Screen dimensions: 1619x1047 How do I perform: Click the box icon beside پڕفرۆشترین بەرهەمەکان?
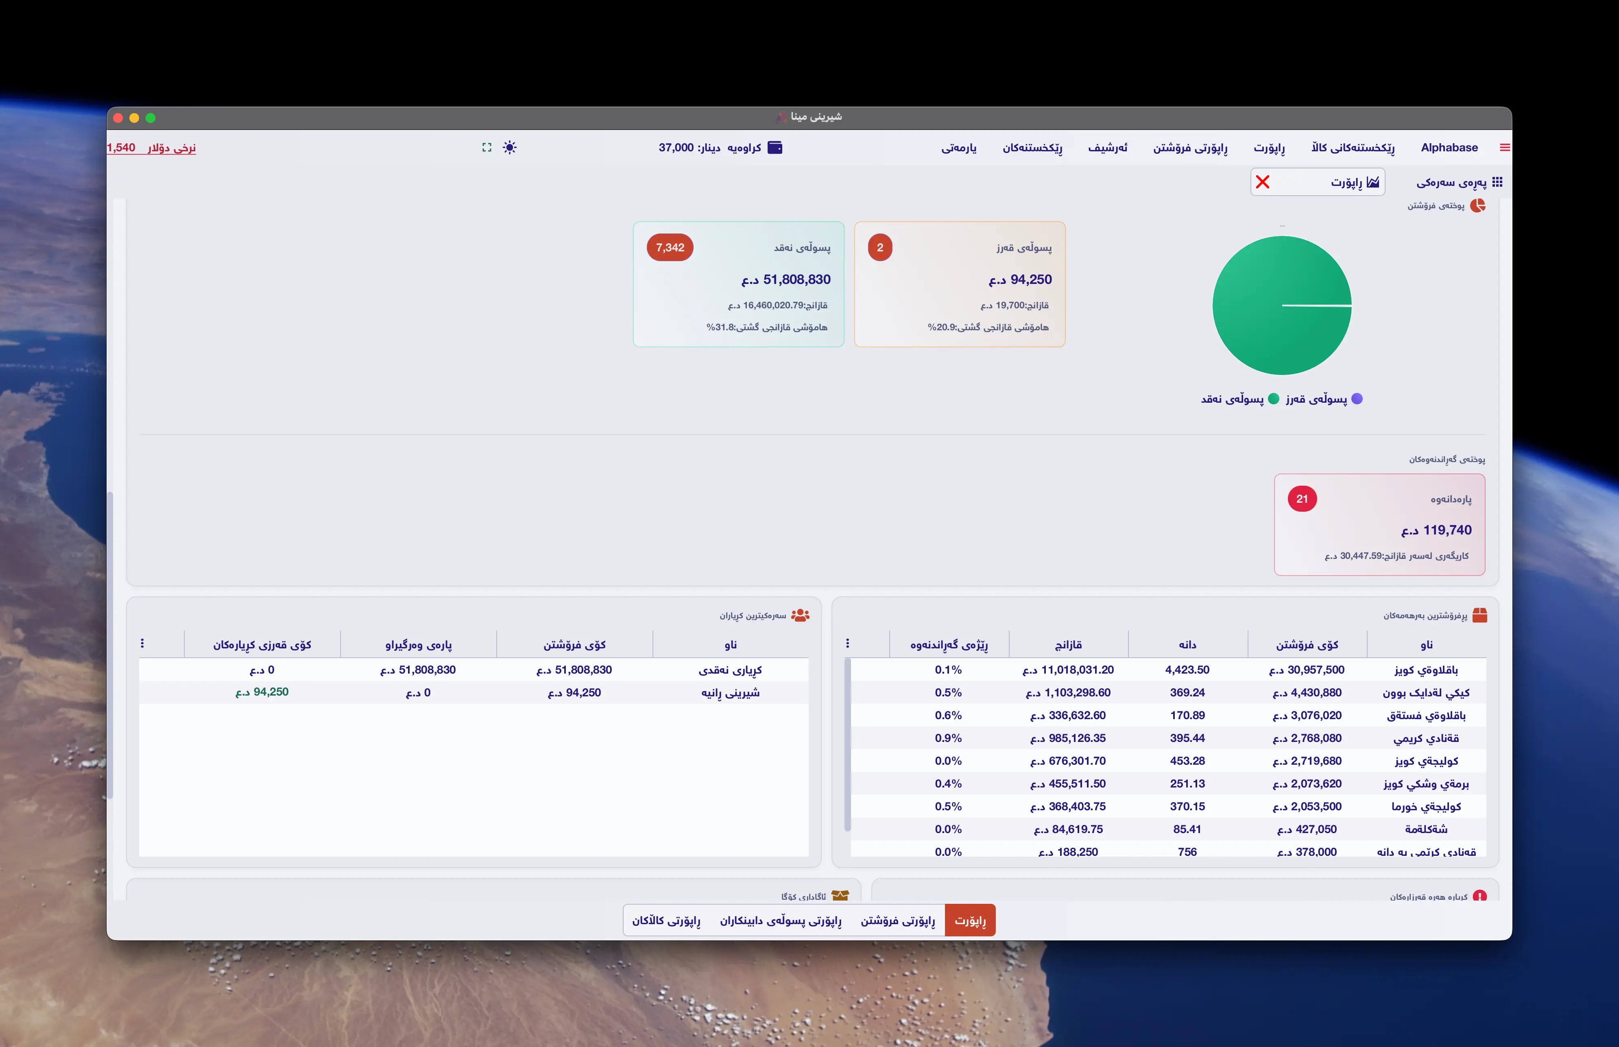[1479, 615]
